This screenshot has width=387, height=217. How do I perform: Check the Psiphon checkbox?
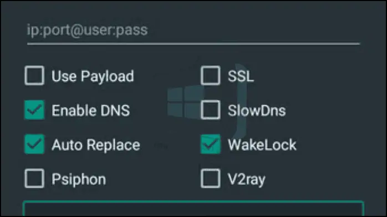pos(34,178)
